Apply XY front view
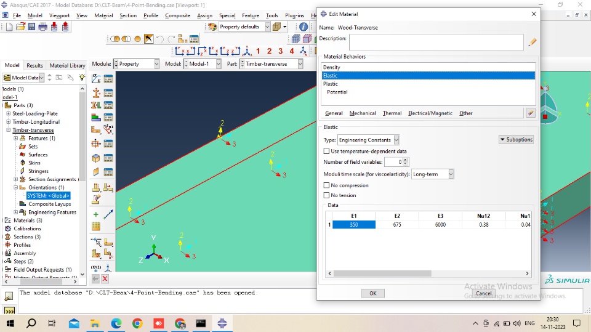Screen dimensions: 591x332 [180, 51]
